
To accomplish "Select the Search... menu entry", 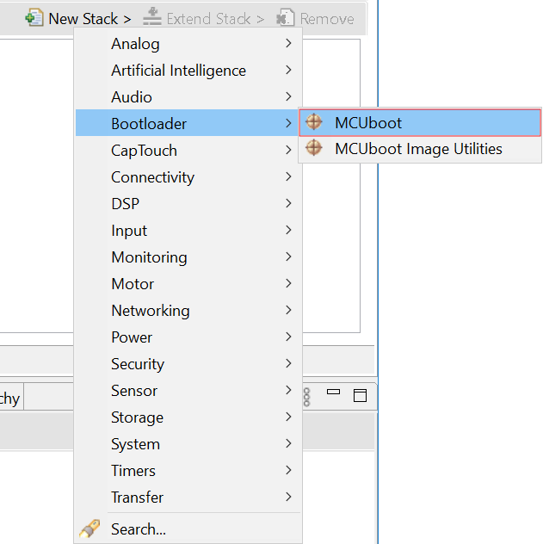I will point(188,529).
